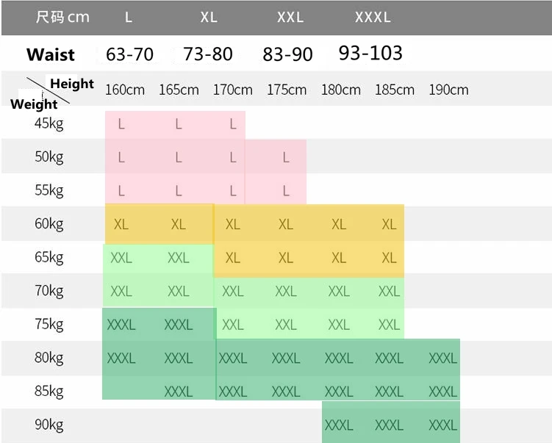This screenshot has height=443, width=552.
Task: Click the 190cm height column header
Action: (x=448, y=90)
